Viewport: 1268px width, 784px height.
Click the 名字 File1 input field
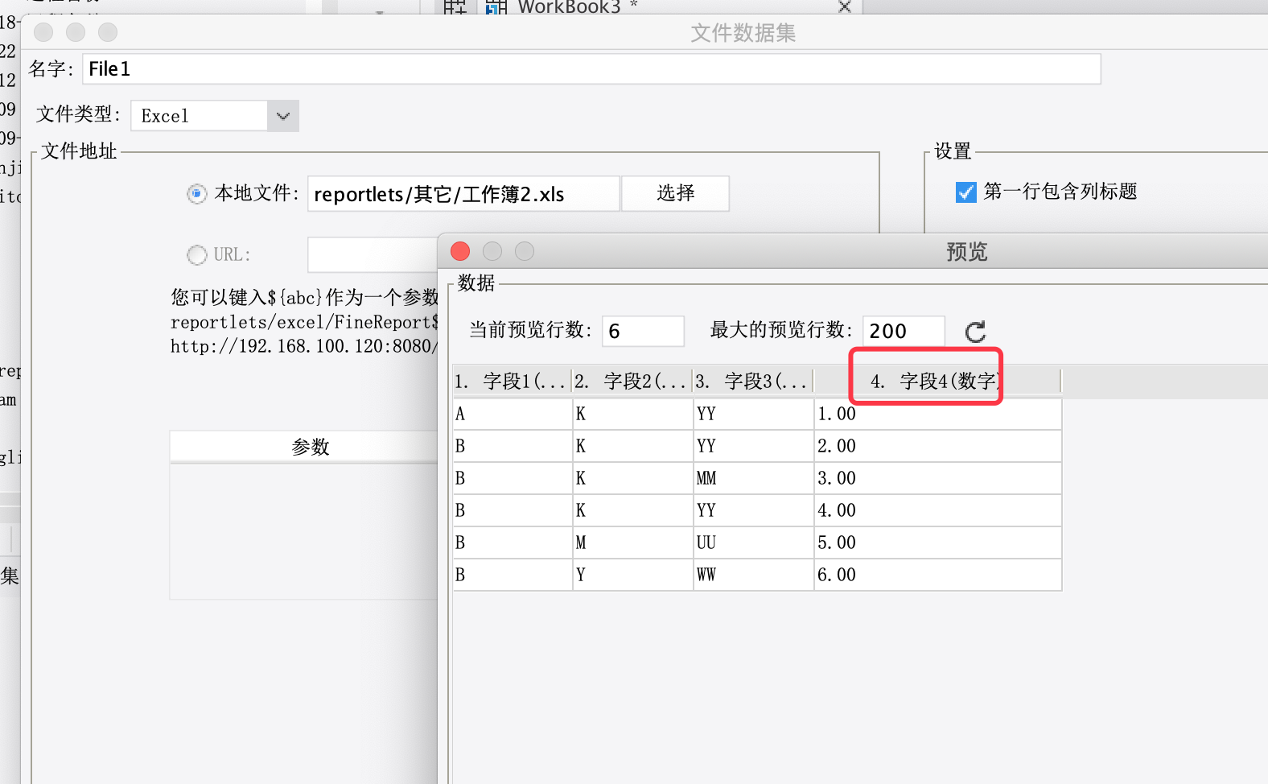(591, 69)
